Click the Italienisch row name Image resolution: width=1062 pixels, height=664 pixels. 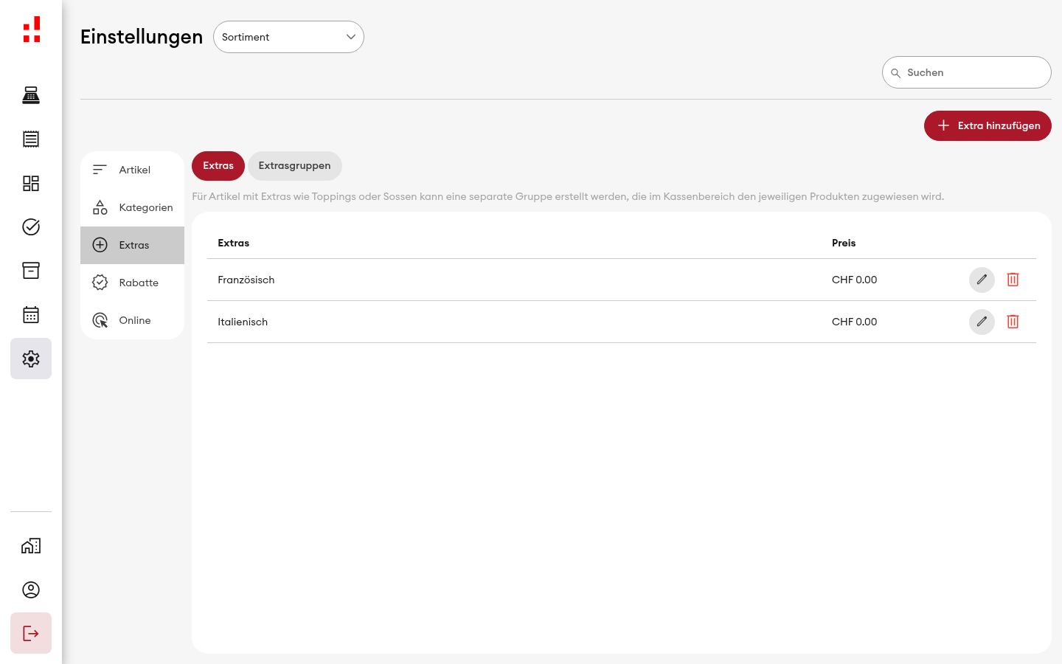tap(243, 322)
